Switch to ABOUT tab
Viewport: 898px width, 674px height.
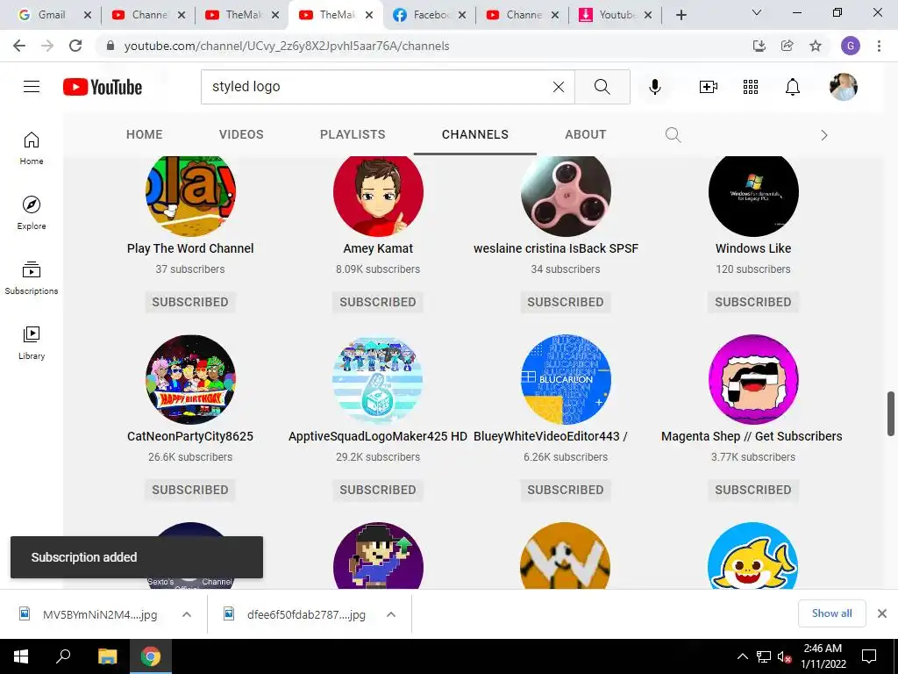click(x=586, y=134)
